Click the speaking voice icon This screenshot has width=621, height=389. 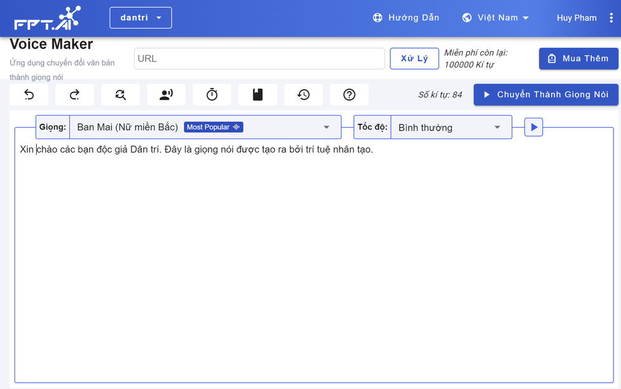[x=166, y=95]
